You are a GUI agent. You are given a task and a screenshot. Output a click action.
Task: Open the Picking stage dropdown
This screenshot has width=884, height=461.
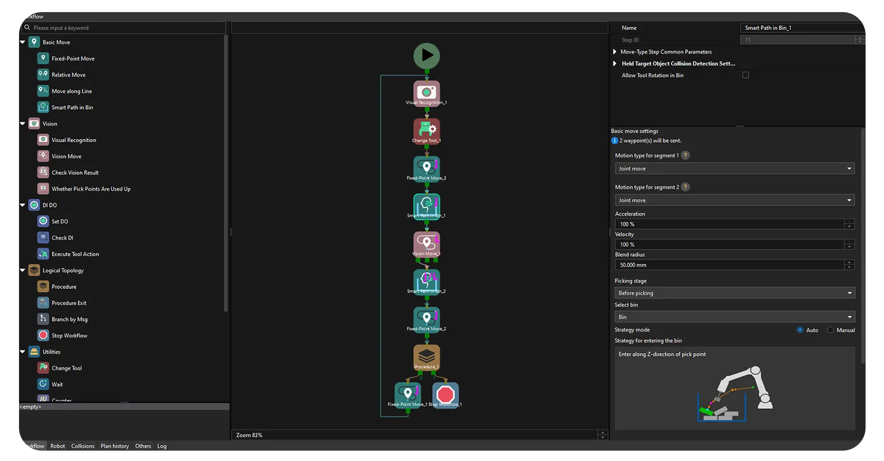pyautogui.click(x=734, y=293)
